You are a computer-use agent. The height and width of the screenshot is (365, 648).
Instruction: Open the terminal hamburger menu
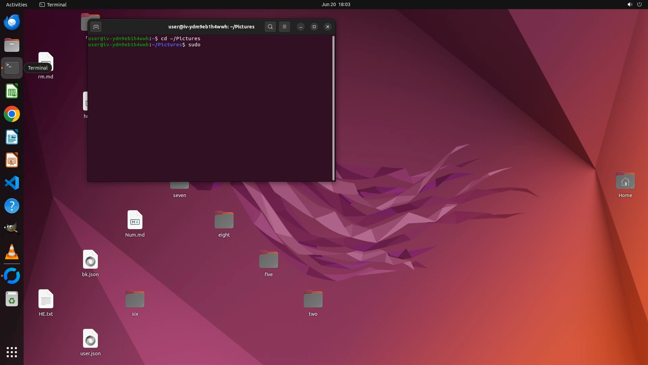coord(285,27)
